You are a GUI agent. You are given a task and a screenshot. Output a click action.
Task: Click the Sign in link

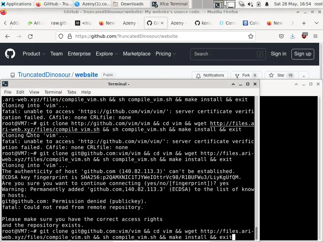(x=279, y=54)
